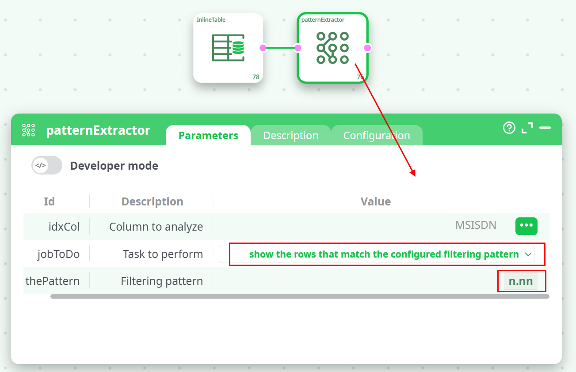Screen dimensions: 576x372
Task: Enable the Developer mode switch
Action: click(x=46, y=166)
